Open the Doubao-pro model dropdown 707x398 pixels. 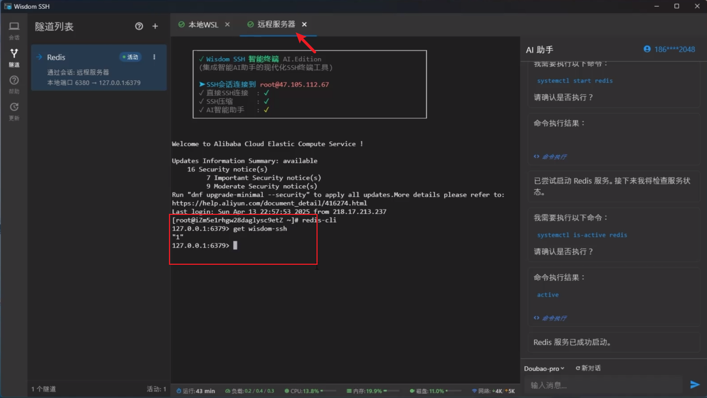pos(544,368)
